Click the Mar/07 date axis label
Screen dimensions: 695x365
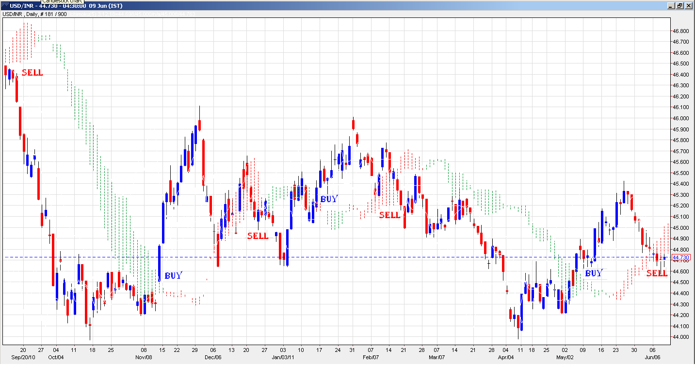pyautogui.click(x=436, y=358)
